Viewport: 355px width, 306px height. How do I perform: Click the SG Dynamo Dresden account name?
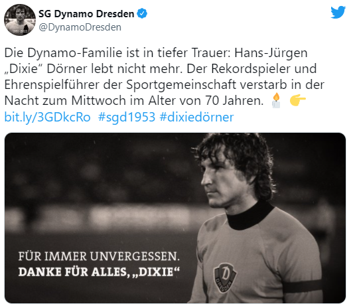pyautogui.click(x=86, y=14)
